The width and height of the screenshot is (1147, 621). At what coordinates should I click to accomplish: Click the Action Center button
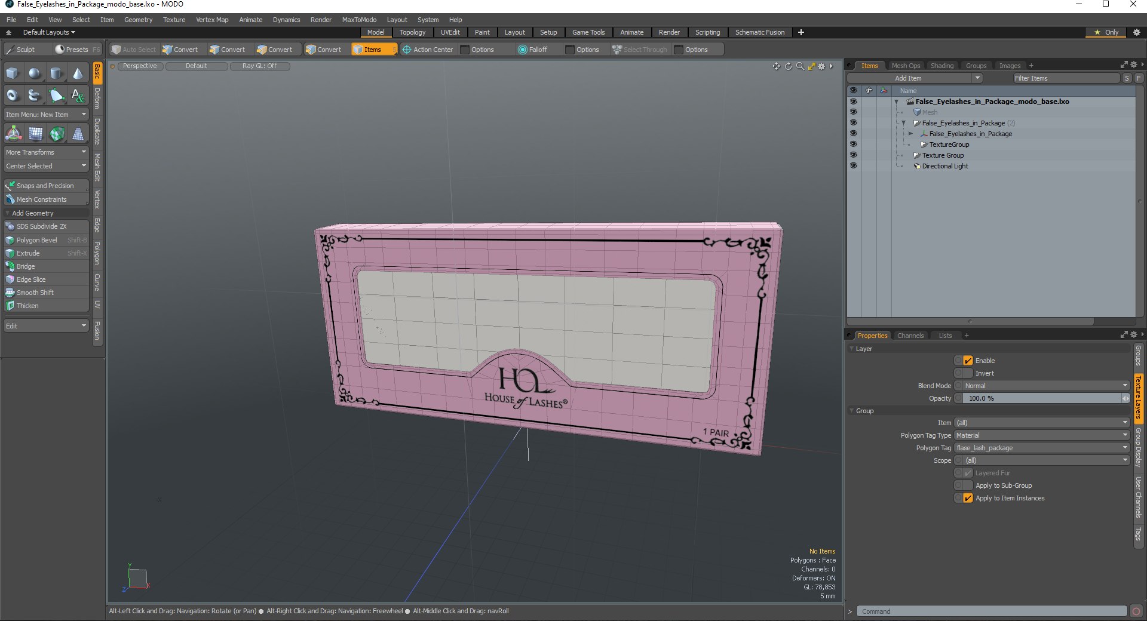click(428, 50)
